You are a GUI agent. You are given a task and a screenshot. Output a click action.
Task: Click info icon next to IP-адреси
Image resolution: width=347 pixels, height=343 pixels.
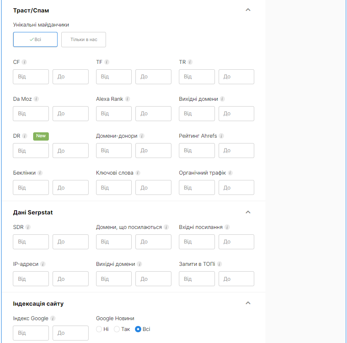(43, 264)
